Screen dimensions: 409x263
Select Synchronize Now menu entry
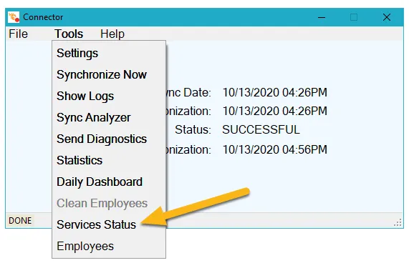click(109, 74)
